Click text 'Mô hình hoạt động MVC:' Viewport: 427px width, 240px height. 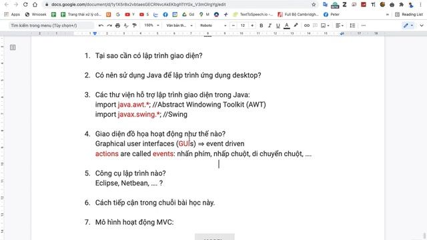point(134,222)
